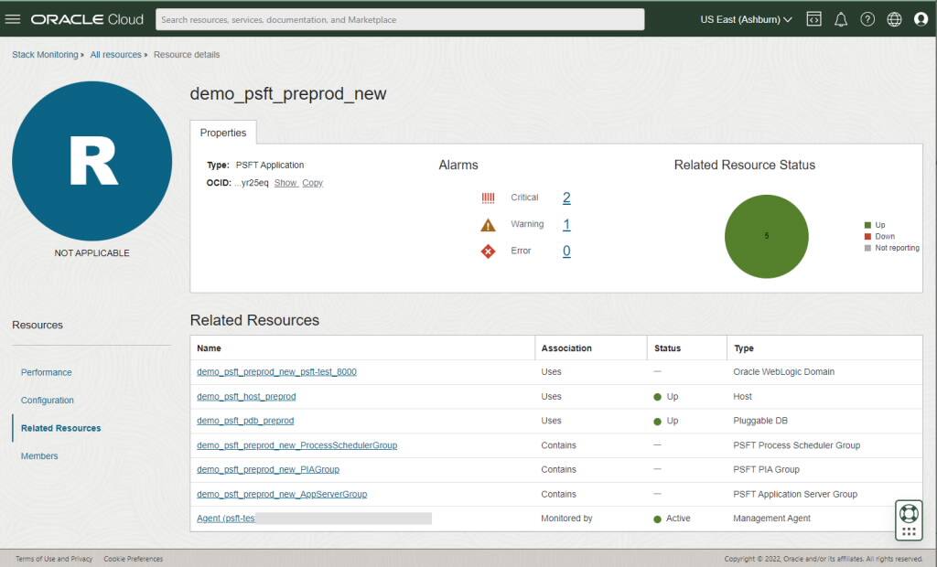Click the green Up legend swatch
The height and width of the screenshot is (567, 937).
click(867, 224)
